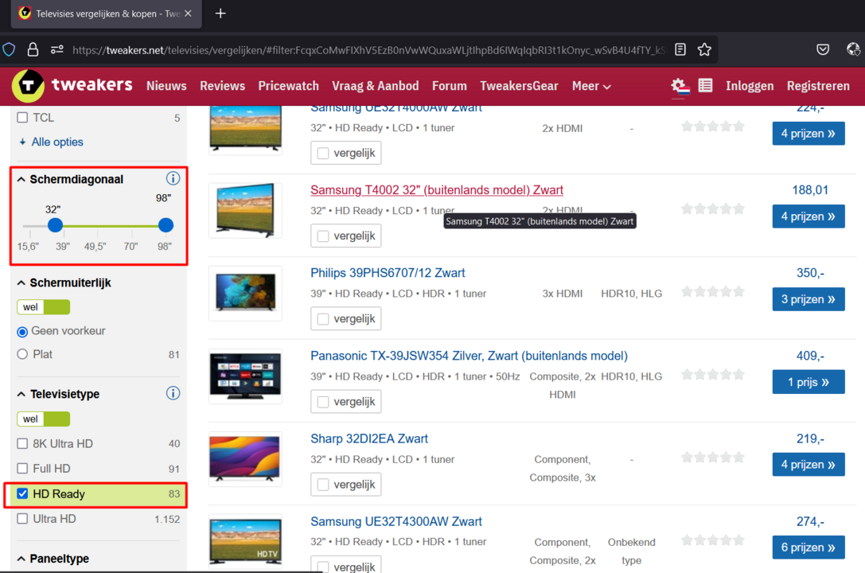Viewport: 865px width, 573px height.
Task: Expand Alle opties in the brand filter
Action: [50, 142]
